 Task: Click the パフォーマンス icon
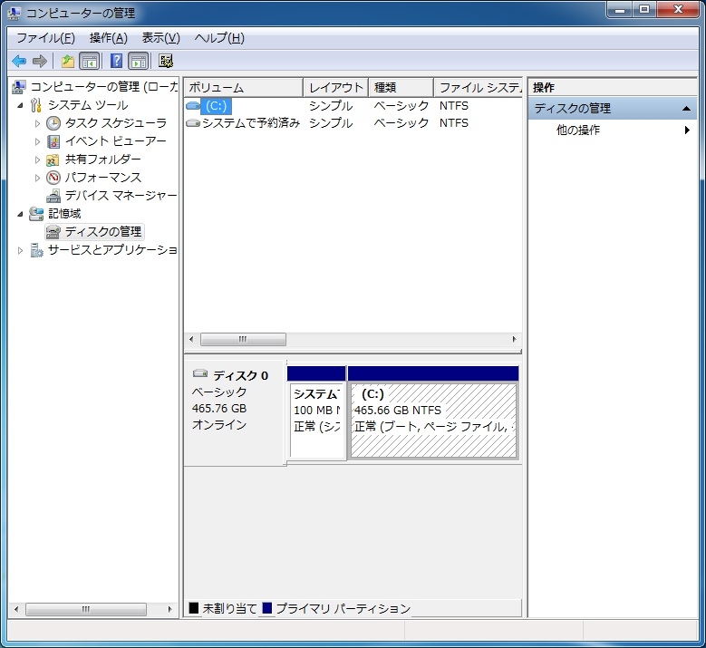(x=53, y=178)
